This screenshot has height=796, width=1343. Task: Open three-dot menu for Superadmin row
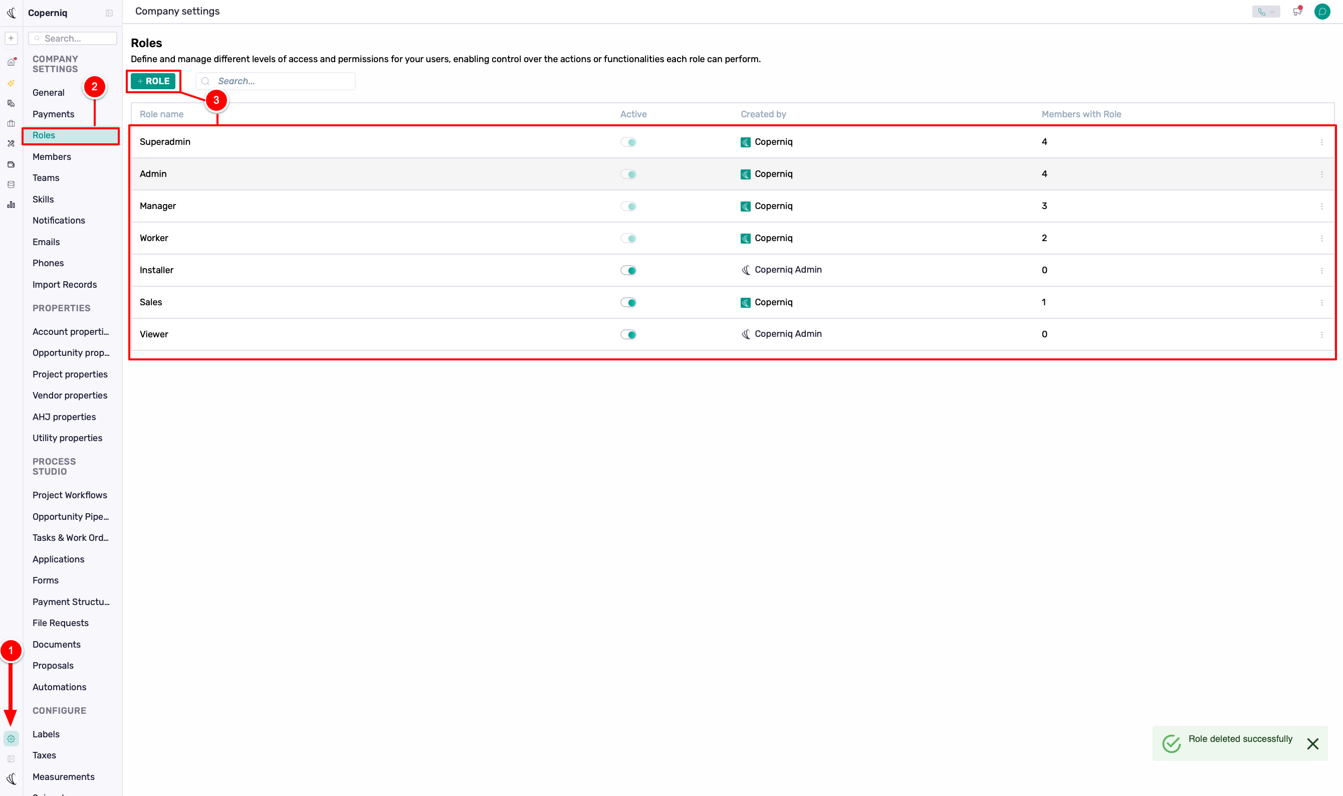tap(1321, 142)
